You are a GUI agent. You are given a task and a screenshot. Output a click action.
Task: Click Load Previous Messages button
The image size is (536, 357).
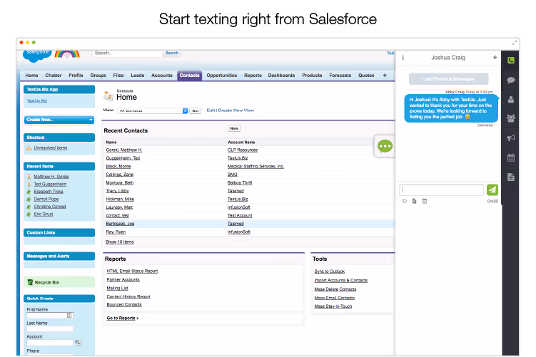[448, 79]
